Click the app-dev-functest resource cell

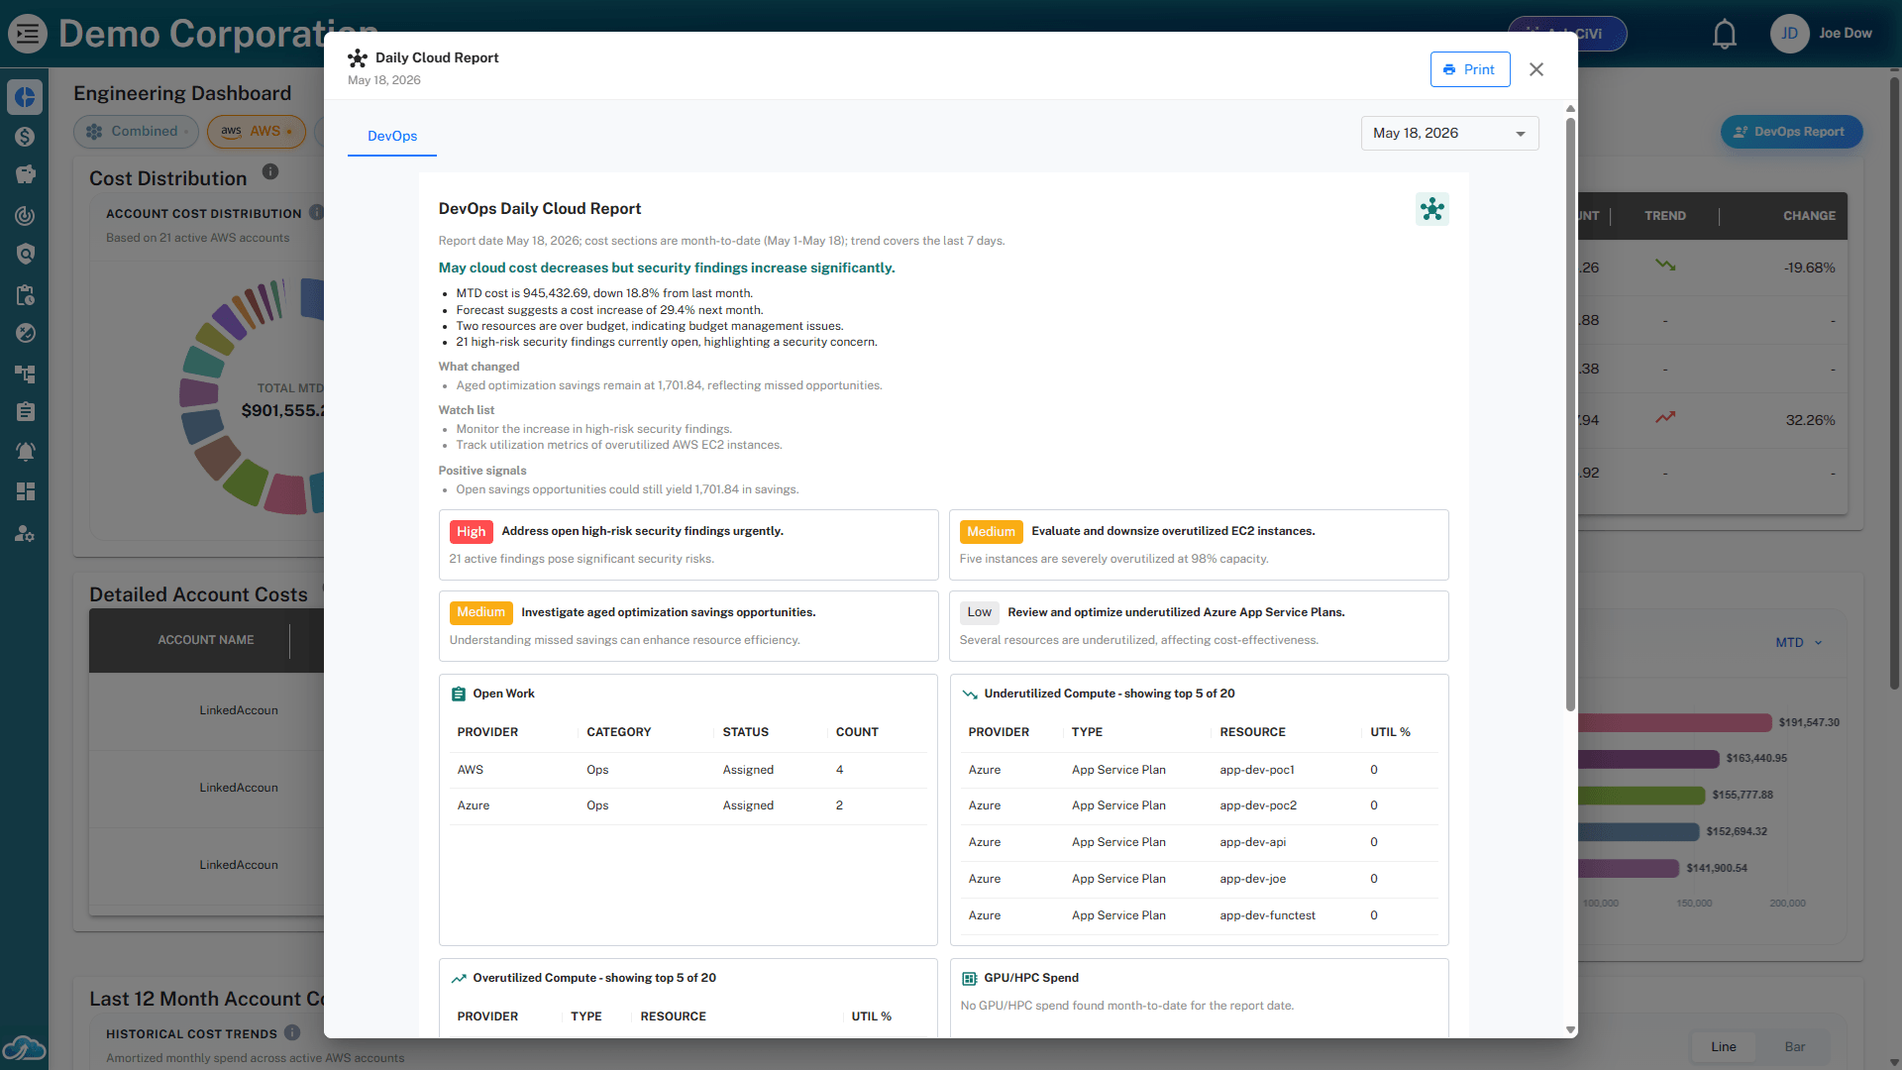(x=1267, y=916)
